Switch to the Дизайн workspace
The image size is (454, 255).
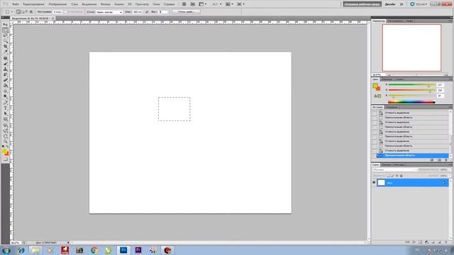tap(390, 4)
